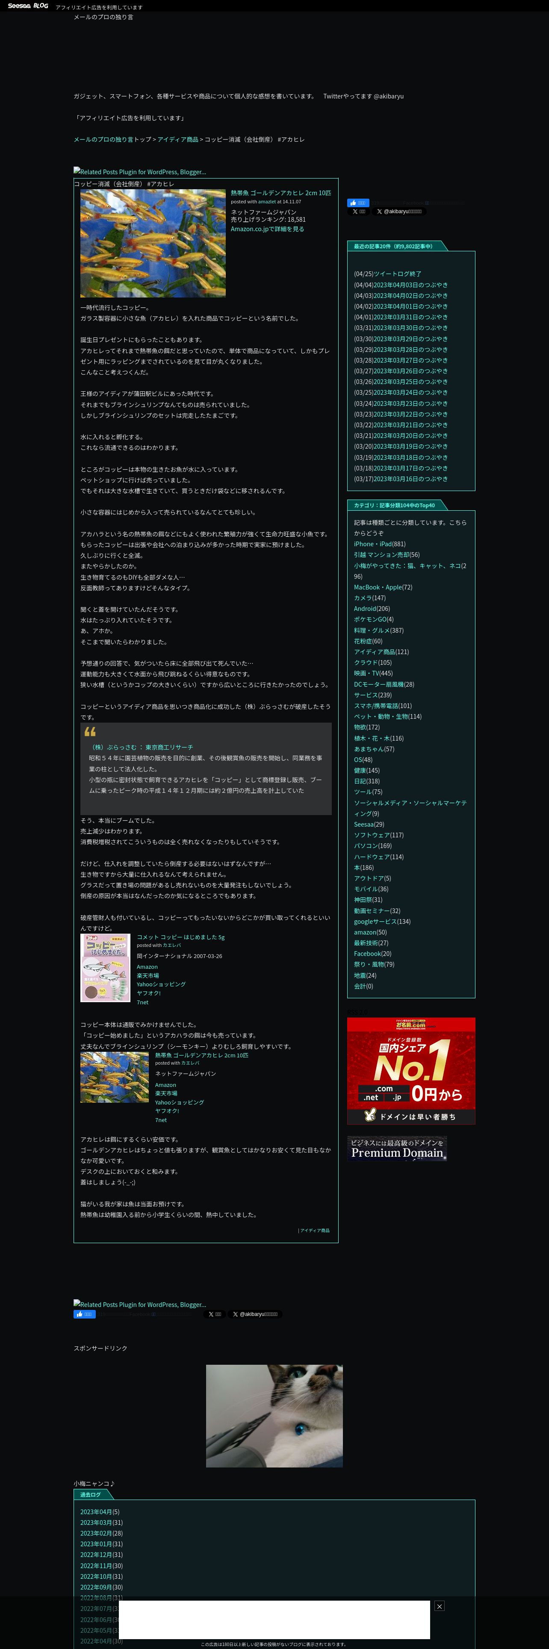Open 2023年04月03日のつぶやき

[410, 285]
